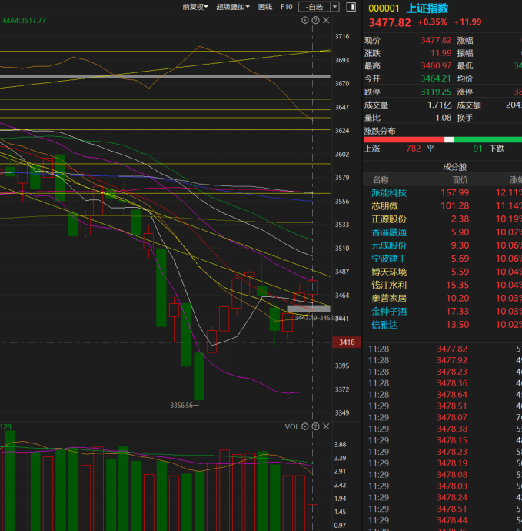Screen dimensions: 522x531
Task: Click the latest candlestick on the chart
Action: point(312,287)
